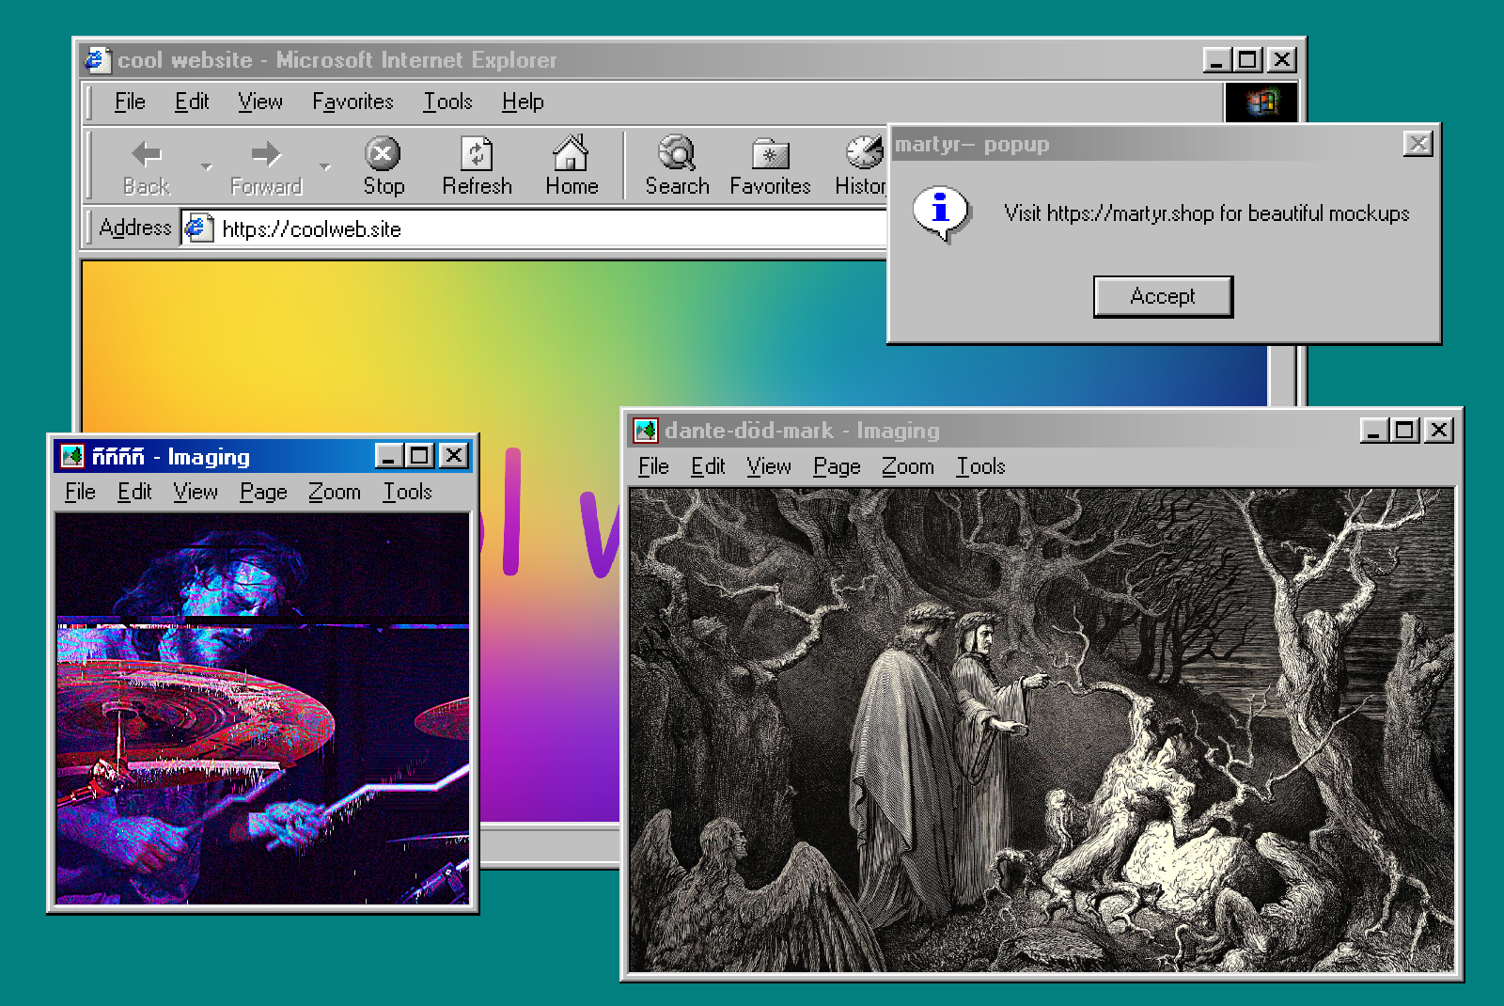Image resolution: width=1504 pixels, height=1006 pixels.
Task: Open the Favorites menu in Internet Explorer menu bar
Action: point(352,102)
